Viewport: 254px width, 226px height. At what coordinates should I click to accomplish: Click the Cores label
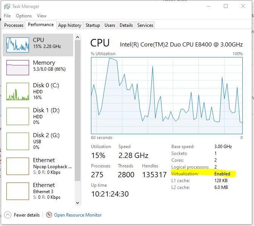(177, 160)
